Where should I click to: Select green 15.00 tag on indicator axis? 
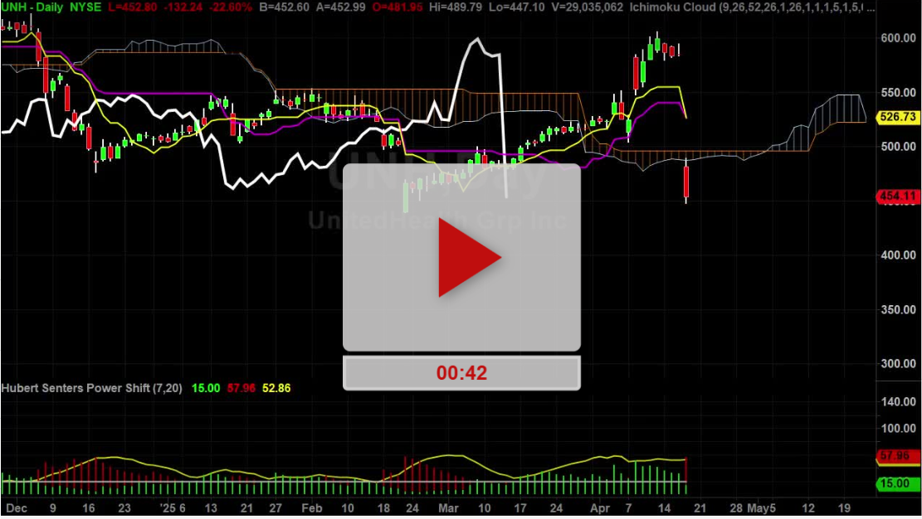click(897, 483)
